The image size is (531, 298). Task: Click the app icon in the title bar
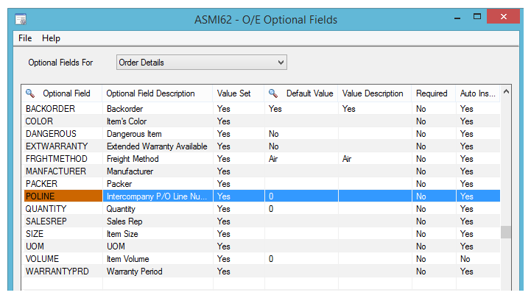(21, 20)
